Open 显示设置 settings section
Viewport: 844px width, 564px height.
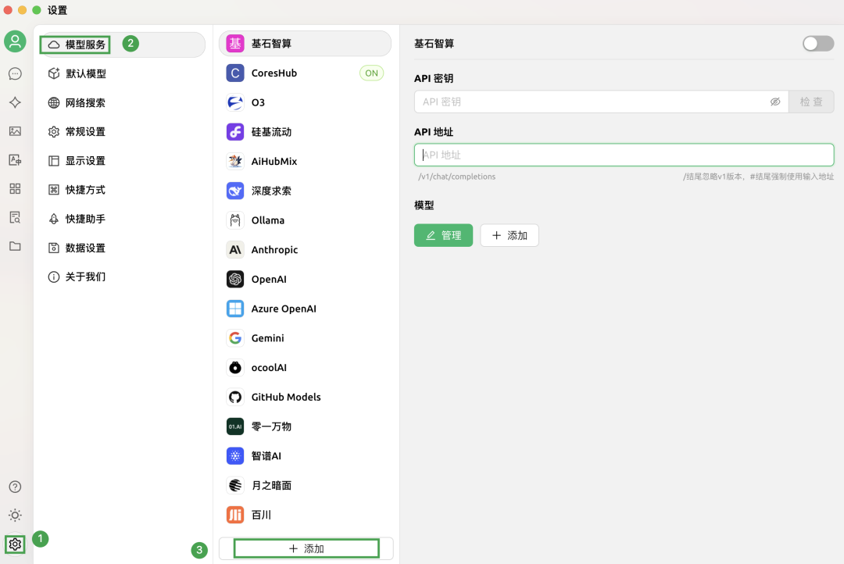(x=122, y=161)
